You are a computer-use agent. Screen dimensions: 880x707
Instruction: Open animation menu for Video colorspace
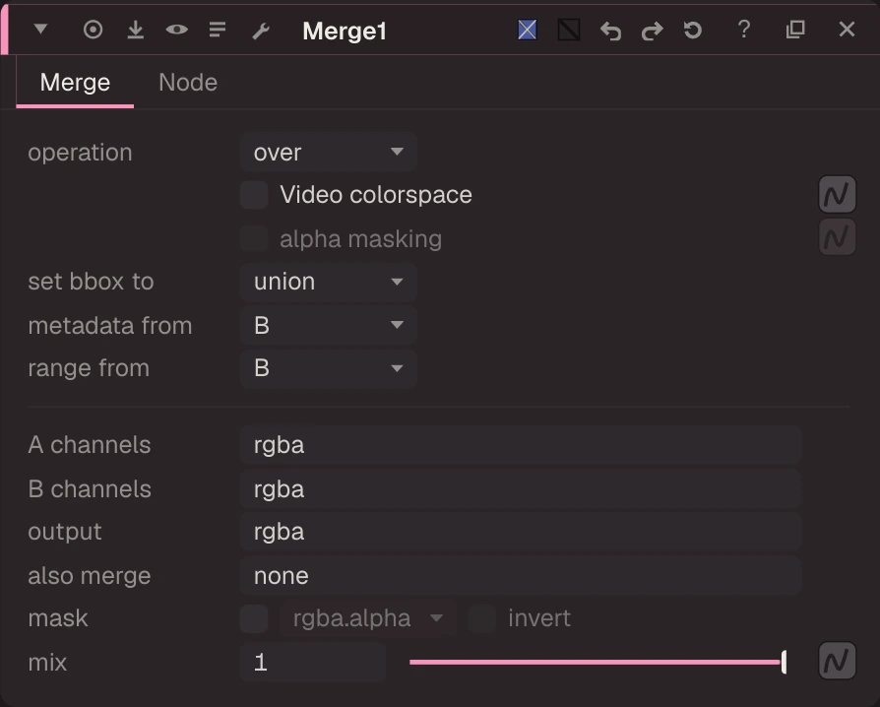pos(838,194)
